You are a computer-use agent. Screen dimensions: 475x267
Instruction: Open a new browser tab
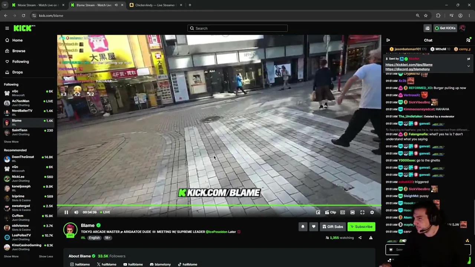coord(190,5)
